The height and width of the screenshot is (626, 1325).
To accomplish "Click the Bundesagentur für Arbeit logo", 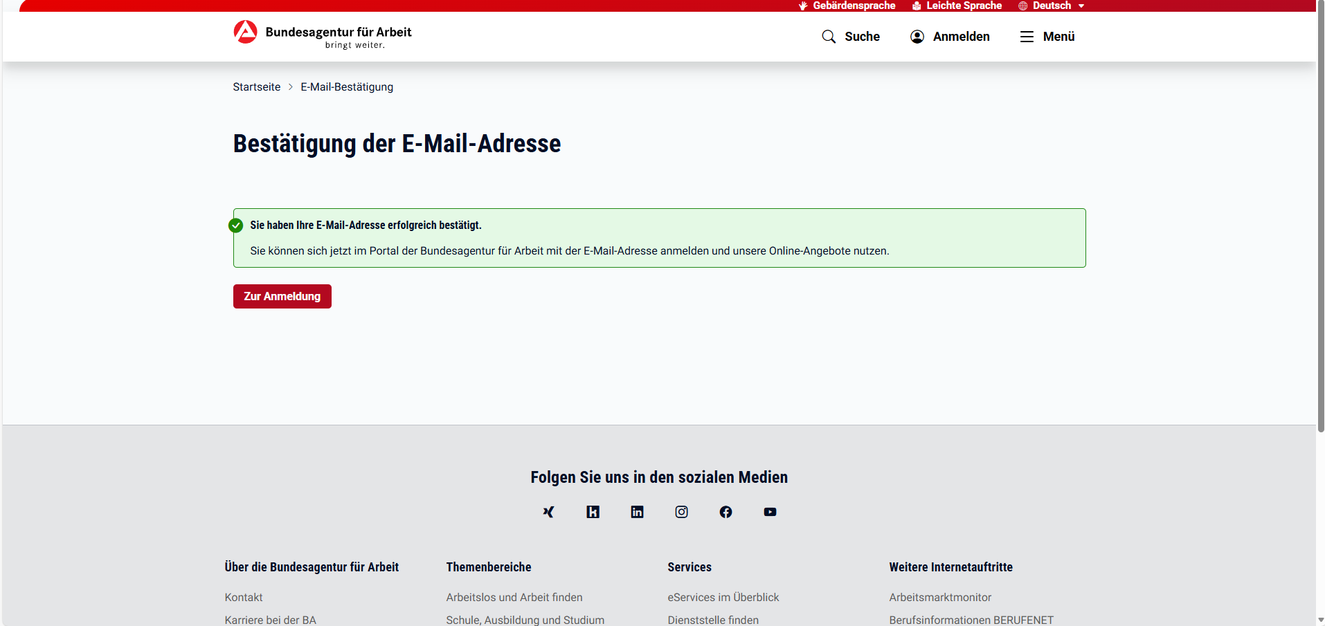I will click(x=323, y=35).
